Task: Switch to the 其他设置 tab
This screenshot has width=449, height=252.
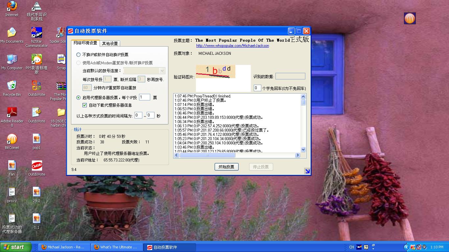Action: point(110,43)
